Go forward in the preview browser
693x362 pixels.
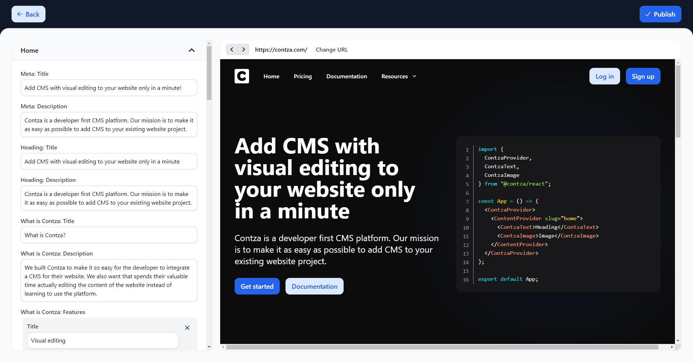[x=244, y=49]
